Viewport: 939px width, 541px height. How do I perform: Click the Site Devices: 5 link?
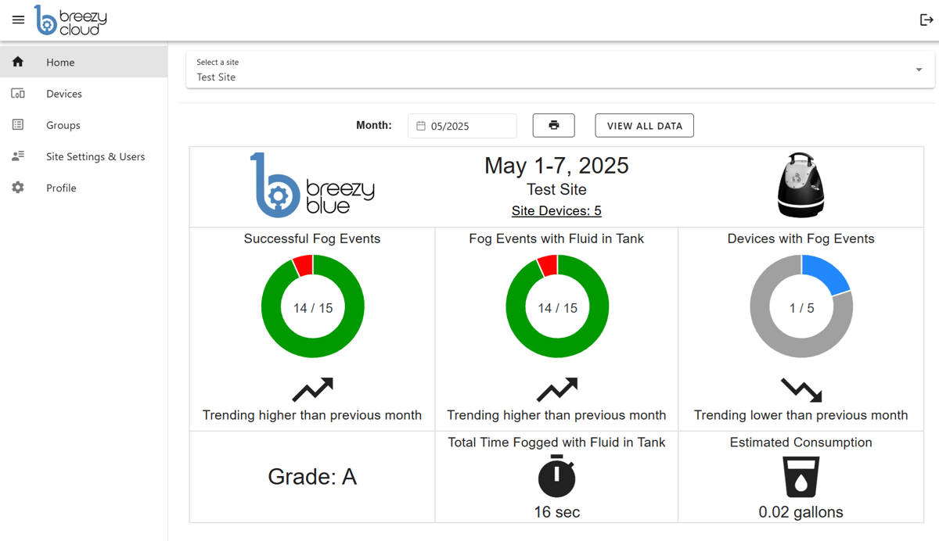point(556,210)
